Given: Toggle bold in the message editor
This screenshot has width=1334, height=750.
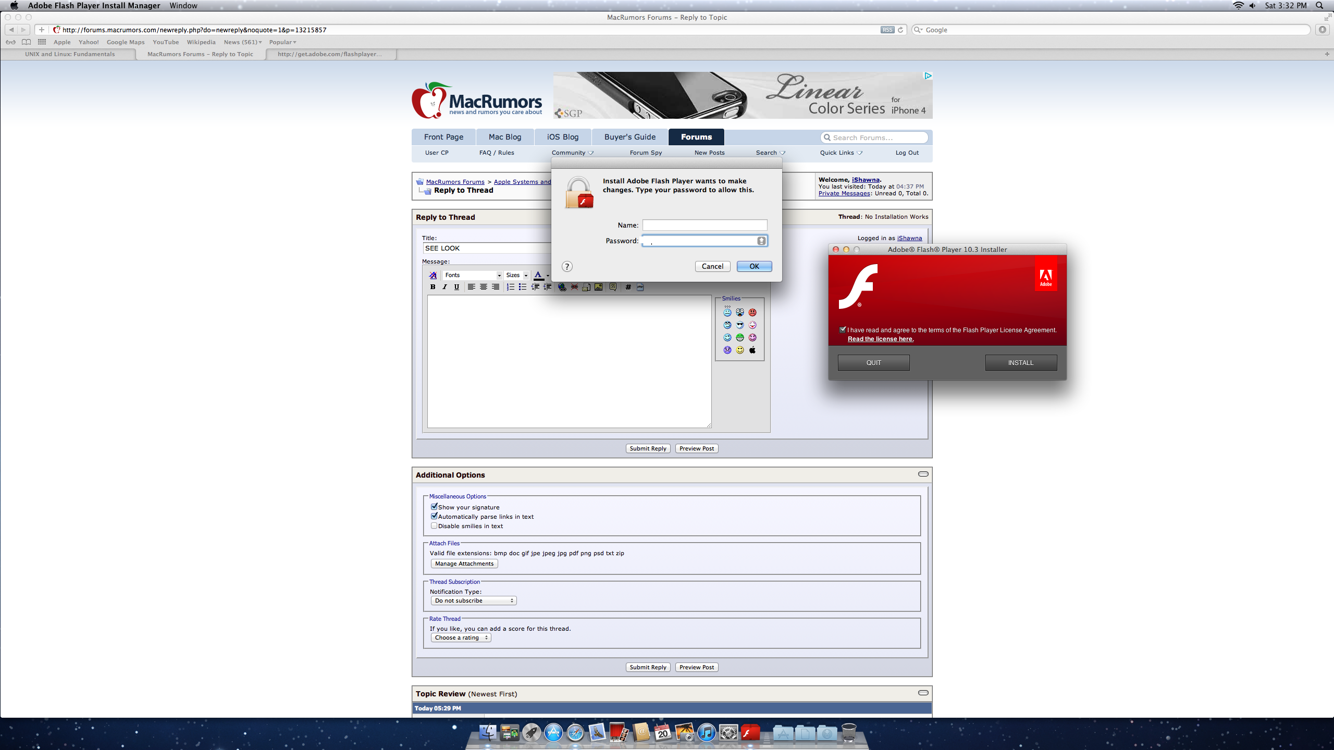Looking at the screenshot, I should (x=433, y=287).
